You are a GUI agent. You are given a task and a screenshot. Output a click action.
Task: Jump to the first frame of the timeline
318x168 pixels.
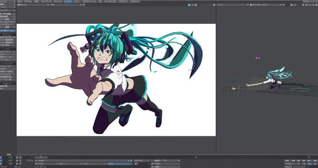(x=287, y=161)
